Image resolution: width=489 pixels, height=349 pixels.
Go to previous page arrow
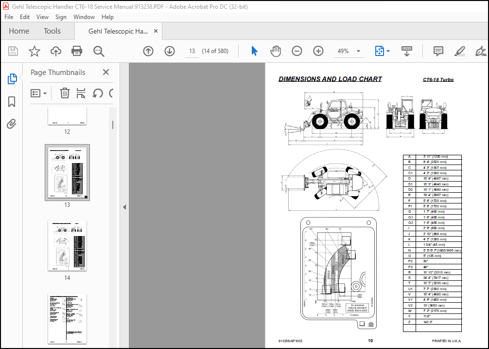click(x=148, y=51)
